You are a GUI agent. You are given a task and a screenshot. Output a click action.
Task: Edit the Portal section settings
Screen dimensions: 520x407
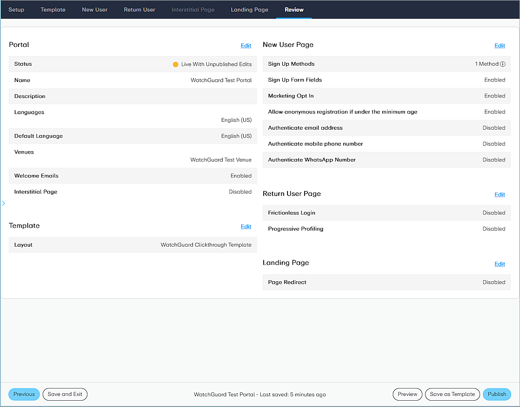click(246, 45)
